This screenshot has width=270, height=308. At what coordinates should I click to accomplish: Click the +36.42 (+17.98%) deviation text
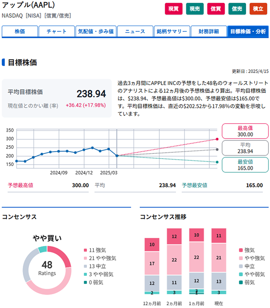pyautogui.click(x=86, y=105)
